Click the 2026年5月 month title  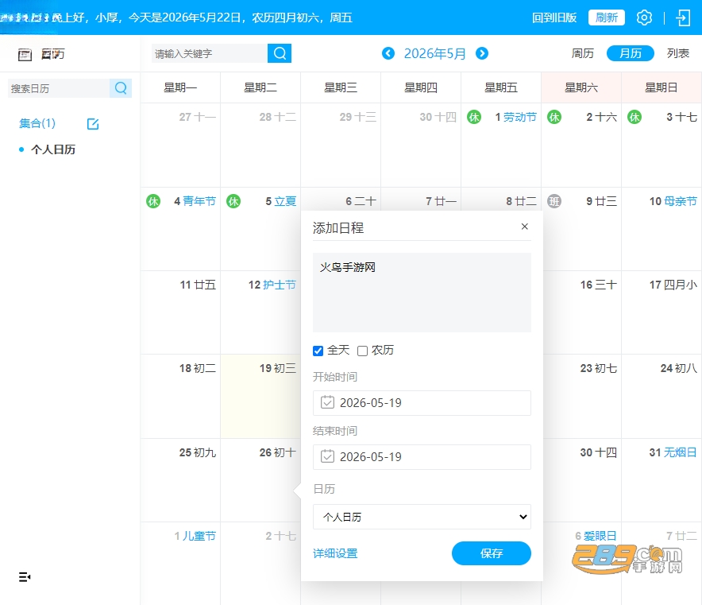[x=434, y=53]
